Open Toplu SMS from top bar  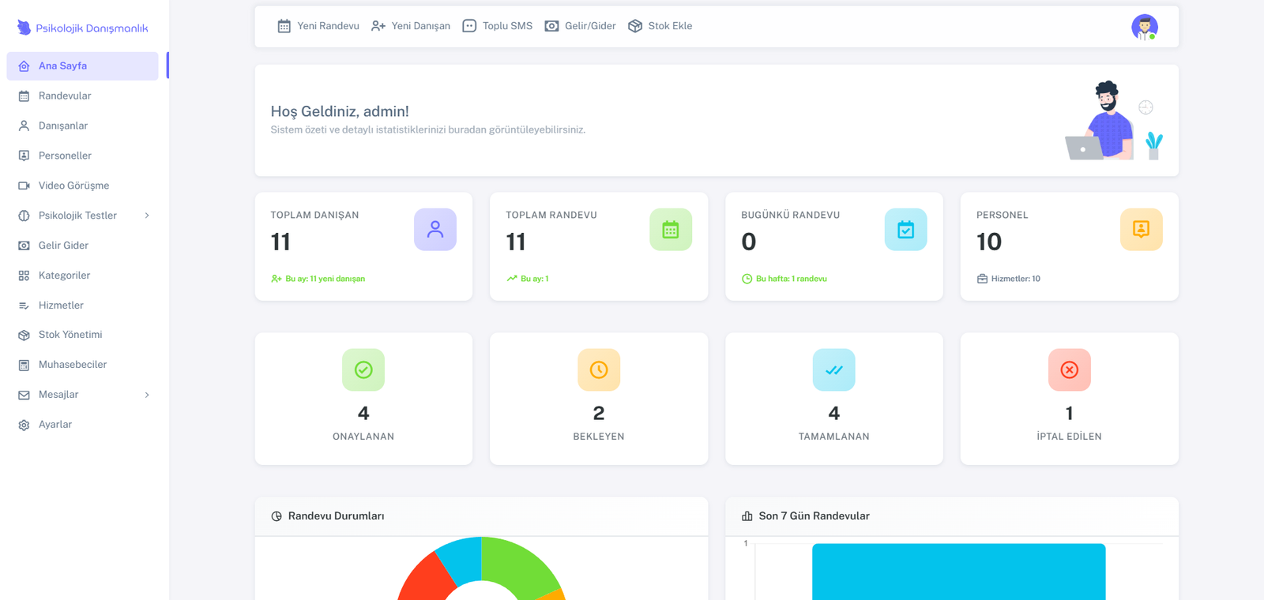(498, 26)
